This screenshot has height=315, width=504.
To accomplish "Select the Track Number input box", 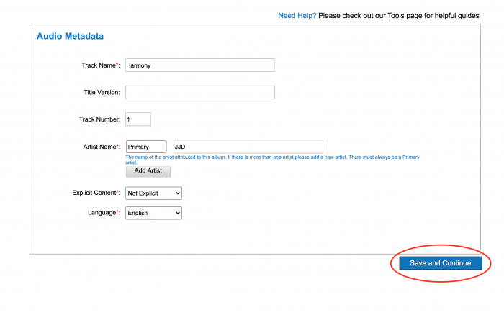I will point(138,119).
